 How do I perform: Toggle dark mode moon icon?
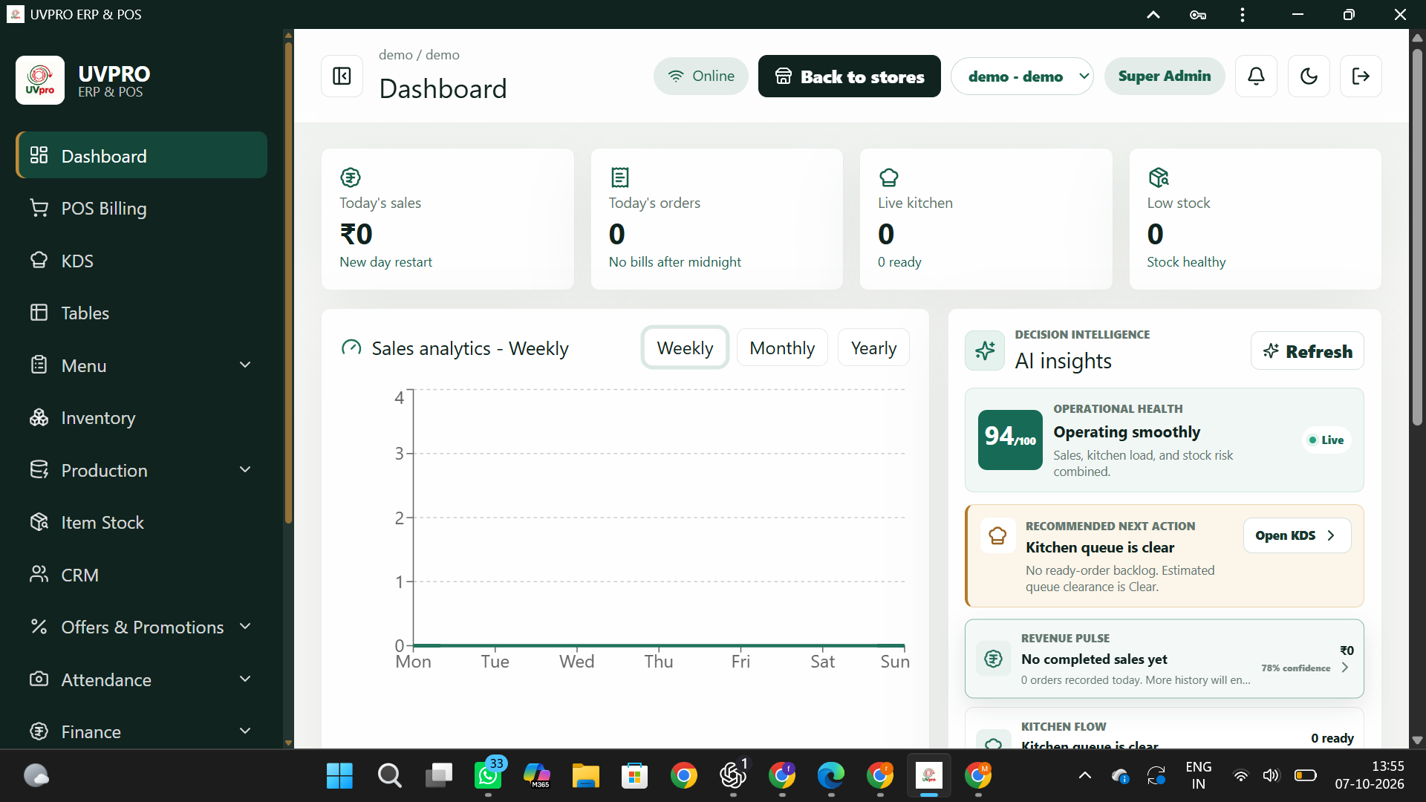(x=1309, y=76)
